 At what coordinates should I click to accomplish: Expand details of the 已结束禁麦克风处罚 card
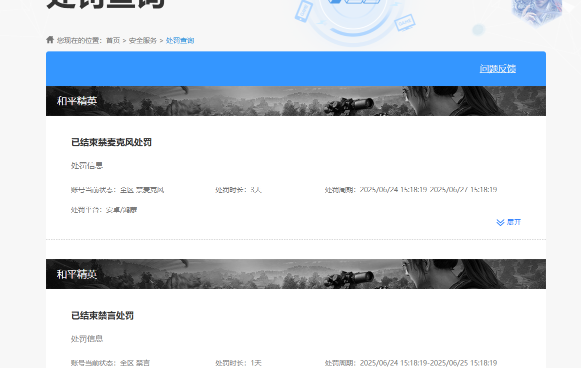[x=508, y=222]
